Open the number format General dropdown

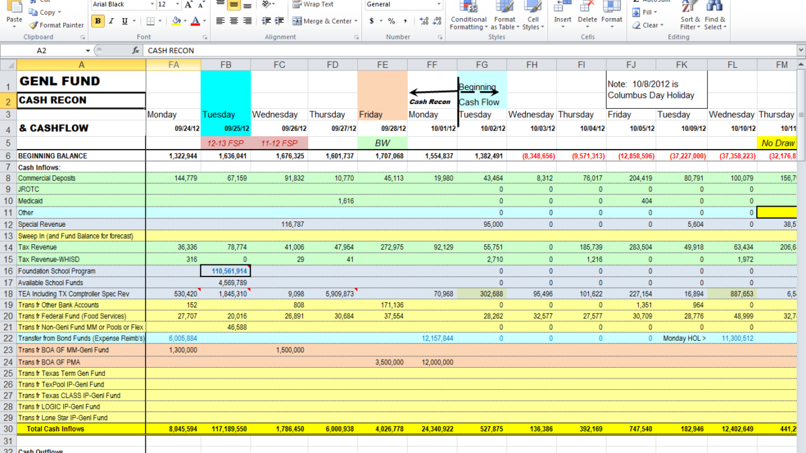(439, 4)
